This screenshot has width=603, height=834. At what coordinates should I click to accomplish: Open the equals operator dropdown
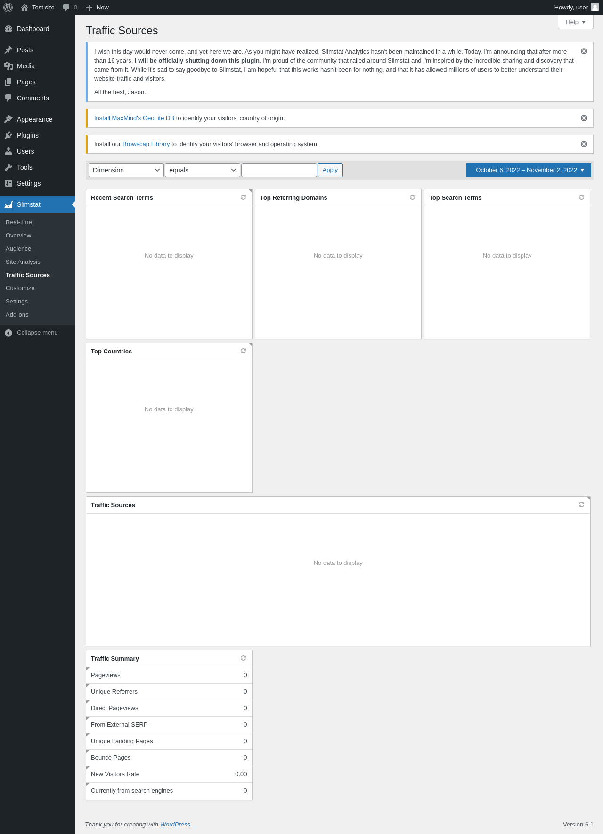[203, 170]
